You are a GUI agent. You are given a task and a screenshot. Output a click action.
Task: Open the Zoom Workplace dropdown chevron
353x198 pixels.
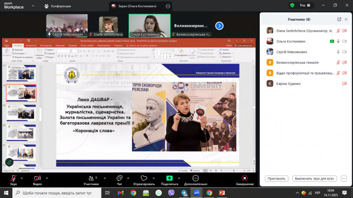(33, 6)
